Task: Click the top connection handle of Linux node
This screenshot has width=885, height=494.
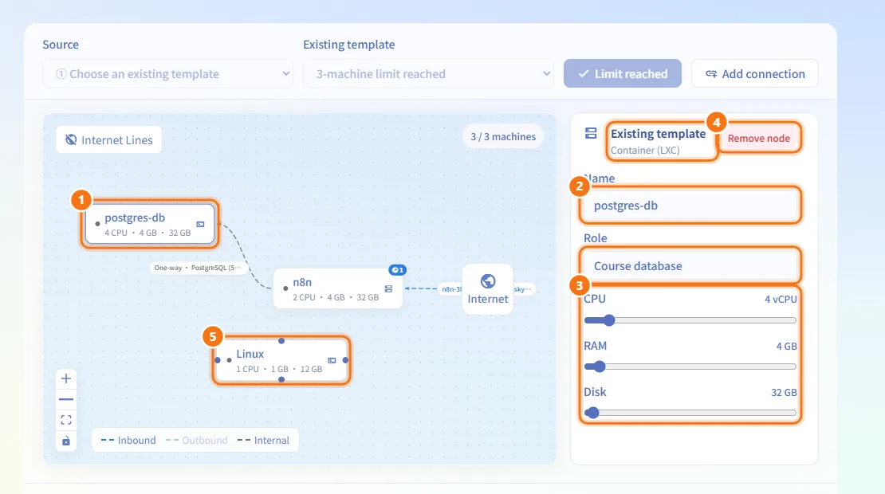Action: 281,340
